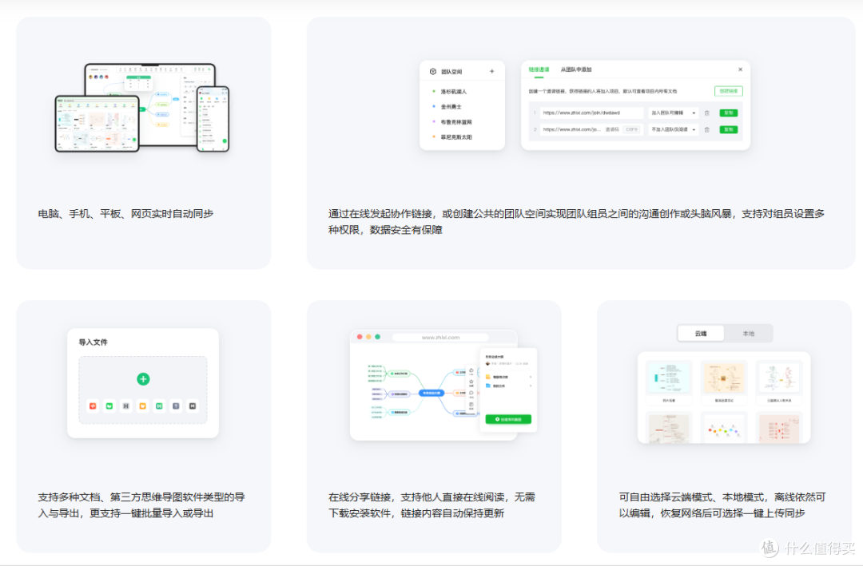Click the yellow folder icon in share panel
This screenshot has height=566, width=863.
(x=488, y=377)
